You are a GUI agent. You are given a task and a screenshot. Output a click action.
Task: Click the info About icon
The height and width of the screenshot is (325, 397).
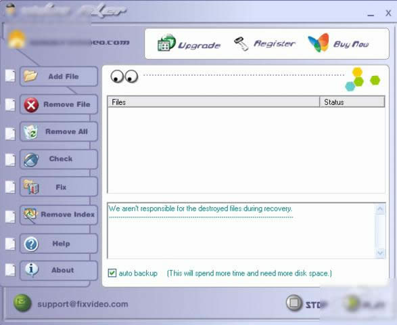(x=32, y=269)
